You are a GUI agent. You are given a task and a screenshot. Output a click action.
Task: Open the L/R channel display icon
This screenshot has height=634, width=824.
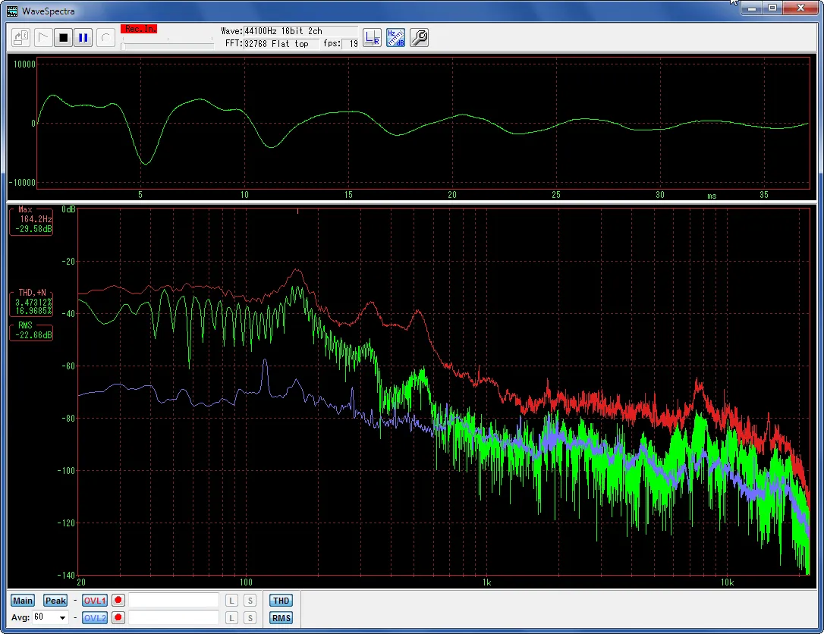pyautogui.click(x=373, y=37)
